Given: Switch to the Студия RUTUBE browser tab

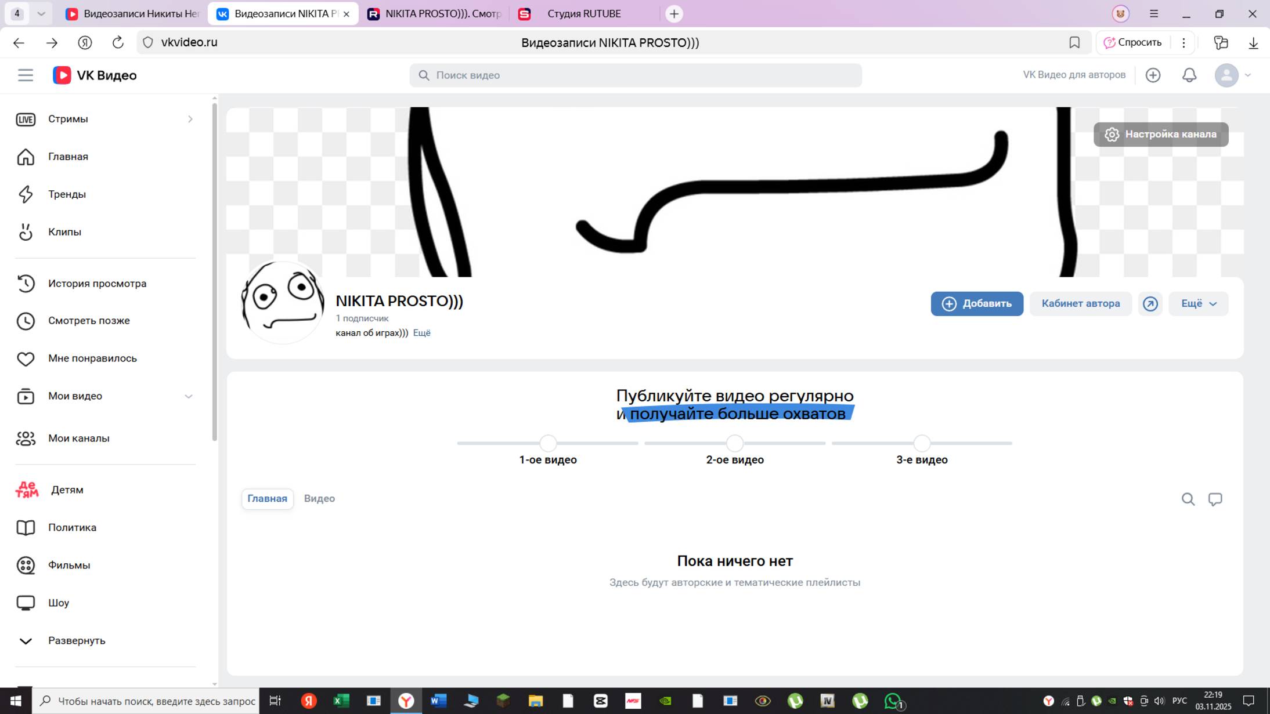Looking at the screenshot, I should [x=583, y=14].
